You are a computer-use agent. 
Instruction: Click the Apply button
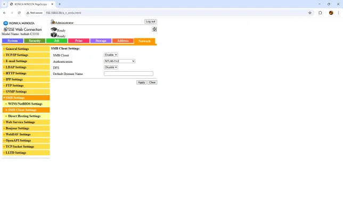[141, 82]
